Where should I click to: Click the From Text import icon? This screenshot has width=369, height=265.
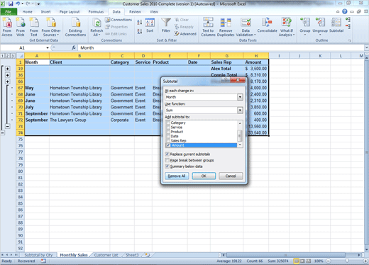coord(34,27)
